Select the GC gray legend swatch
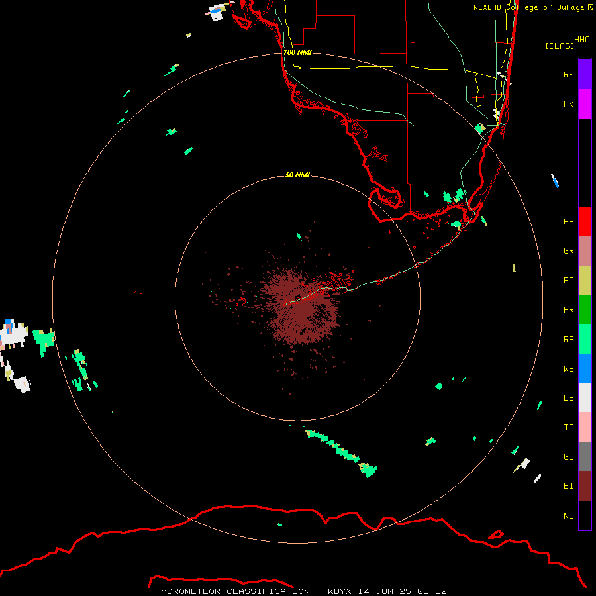Screen dimensions: 596x596 click(585, 456)
